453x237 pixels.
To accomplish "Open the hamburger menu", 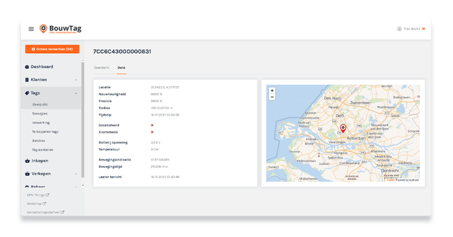I will point(31,29).
